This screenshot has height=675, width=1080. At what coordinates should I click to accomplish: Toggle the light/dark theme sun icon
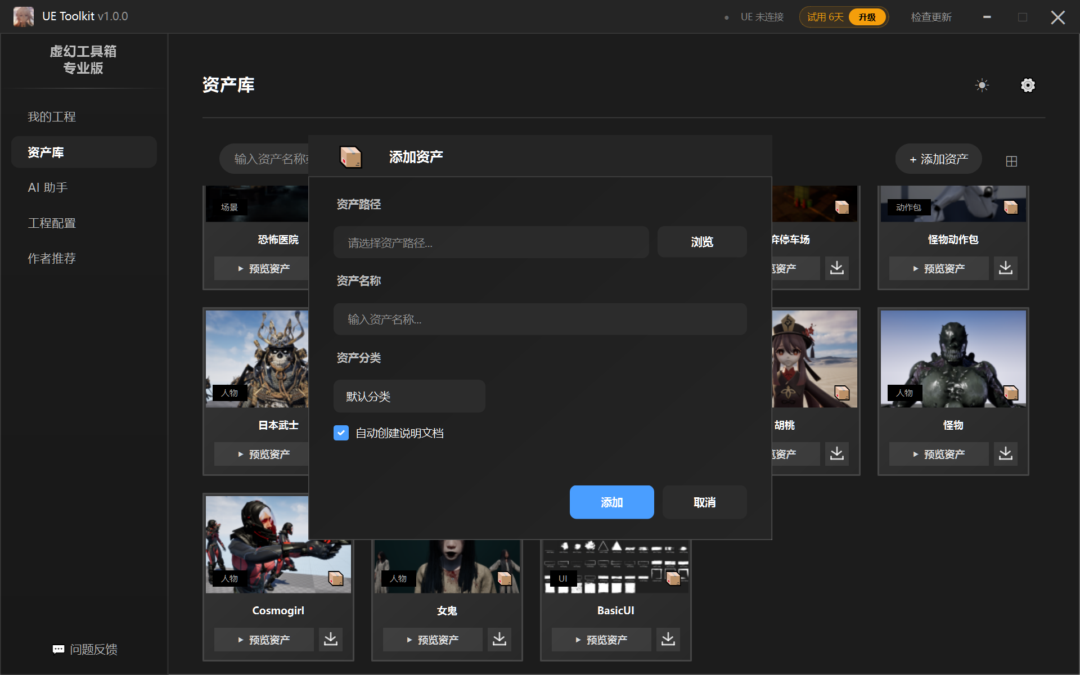coord(982,85)
